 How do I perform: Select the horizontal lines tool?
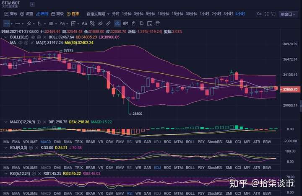point(51,23)
